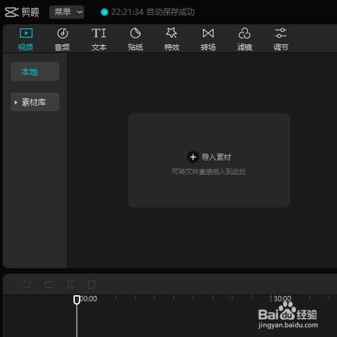The image size is (337, 337).
Task: Click the plus icon to import media
Action: coord(193,157)
